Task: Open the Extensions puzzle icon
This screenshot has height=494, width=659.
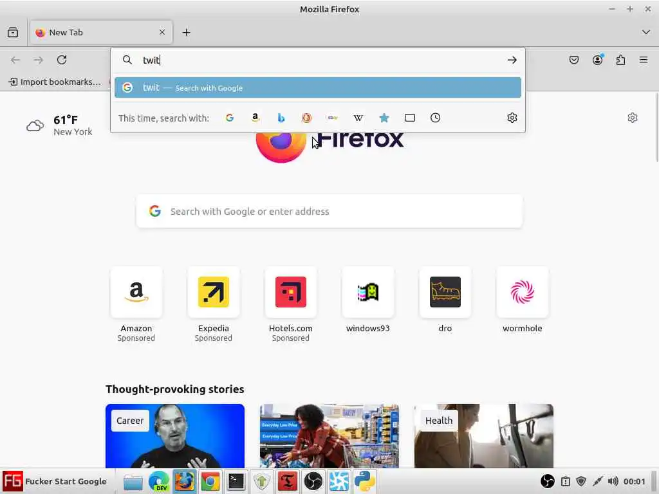Action: click(x=620, y=60)
